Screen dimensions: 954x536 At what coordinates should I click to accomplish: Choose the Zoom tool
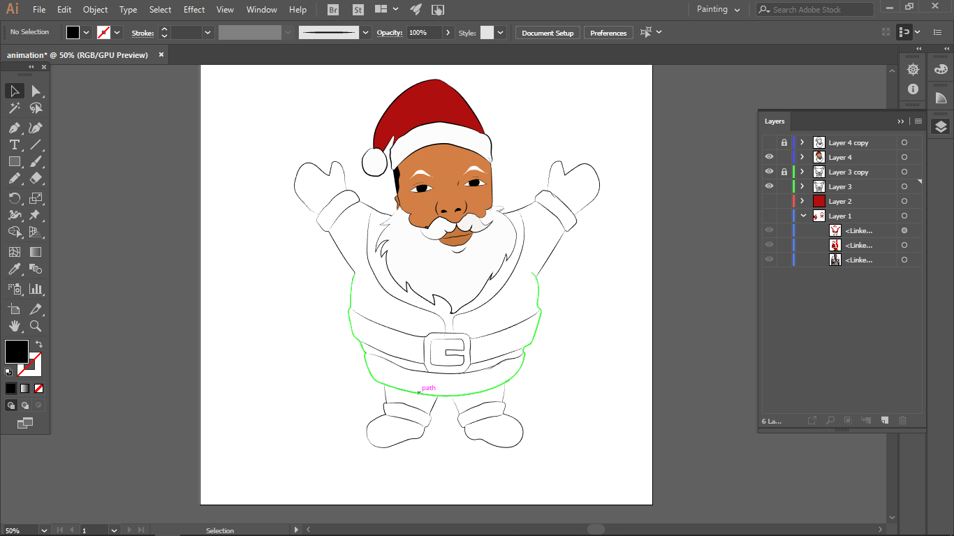click(x=36, y=325)
